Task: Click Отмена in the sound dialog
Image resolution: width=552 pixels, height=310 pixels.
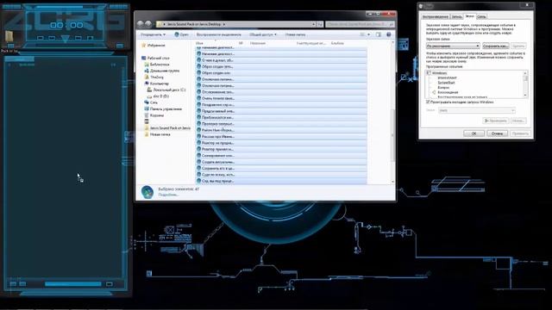Action: 497,133
